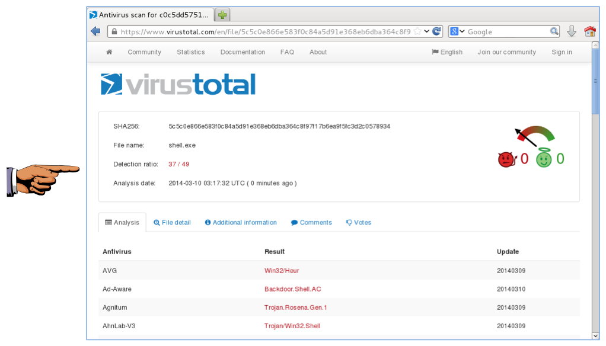
Task: Switch to the Comments tab
Action: tap(311, 222)
